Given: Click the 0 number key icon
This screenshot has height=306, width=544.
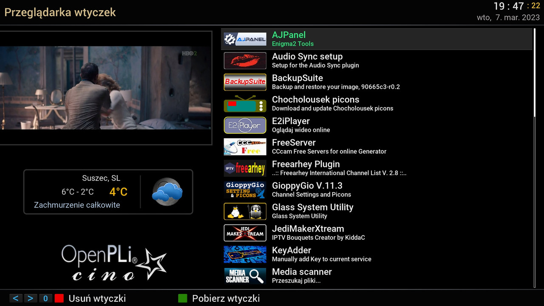Looking at the screenshot, I should pos(45,298).
